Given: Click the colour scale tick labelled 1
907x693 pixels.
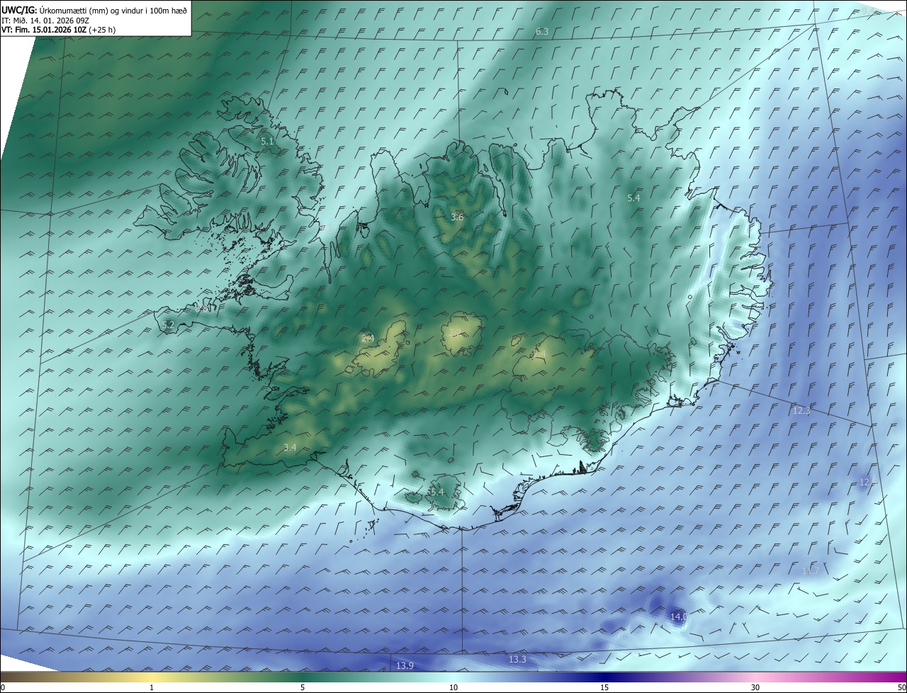Looking at the screenshot, I should (x=152, y=687).
